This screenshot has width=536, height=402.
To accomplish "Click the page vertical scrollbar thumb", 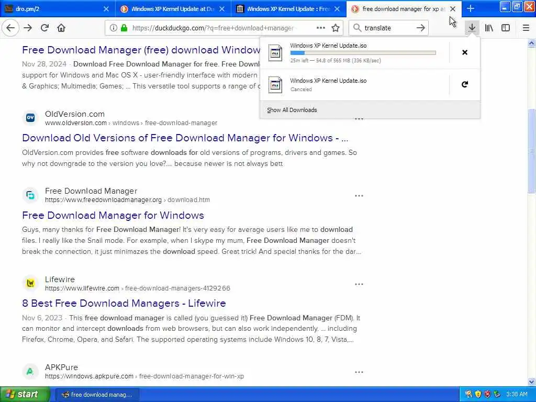I will [532, 150].
